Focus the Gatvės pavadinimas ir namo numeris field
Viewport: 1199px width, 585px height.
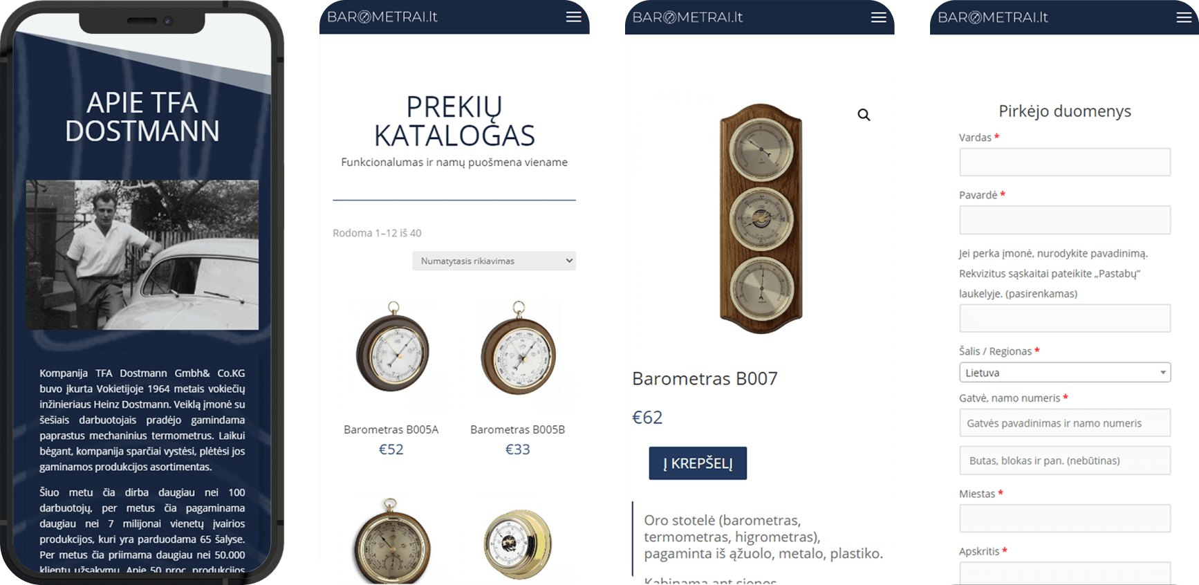click(1065, 423)
